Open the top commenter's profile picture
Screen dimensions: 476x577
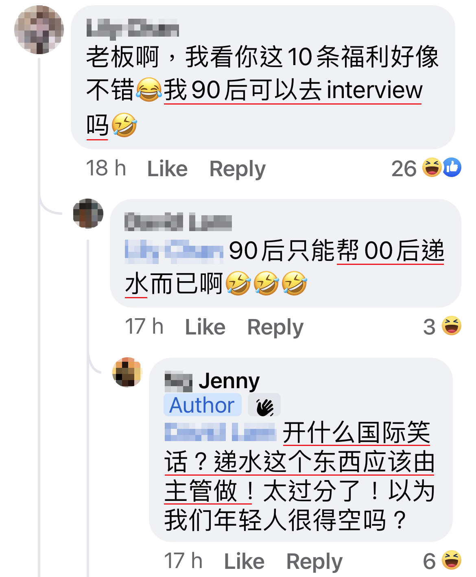(39, 30)
